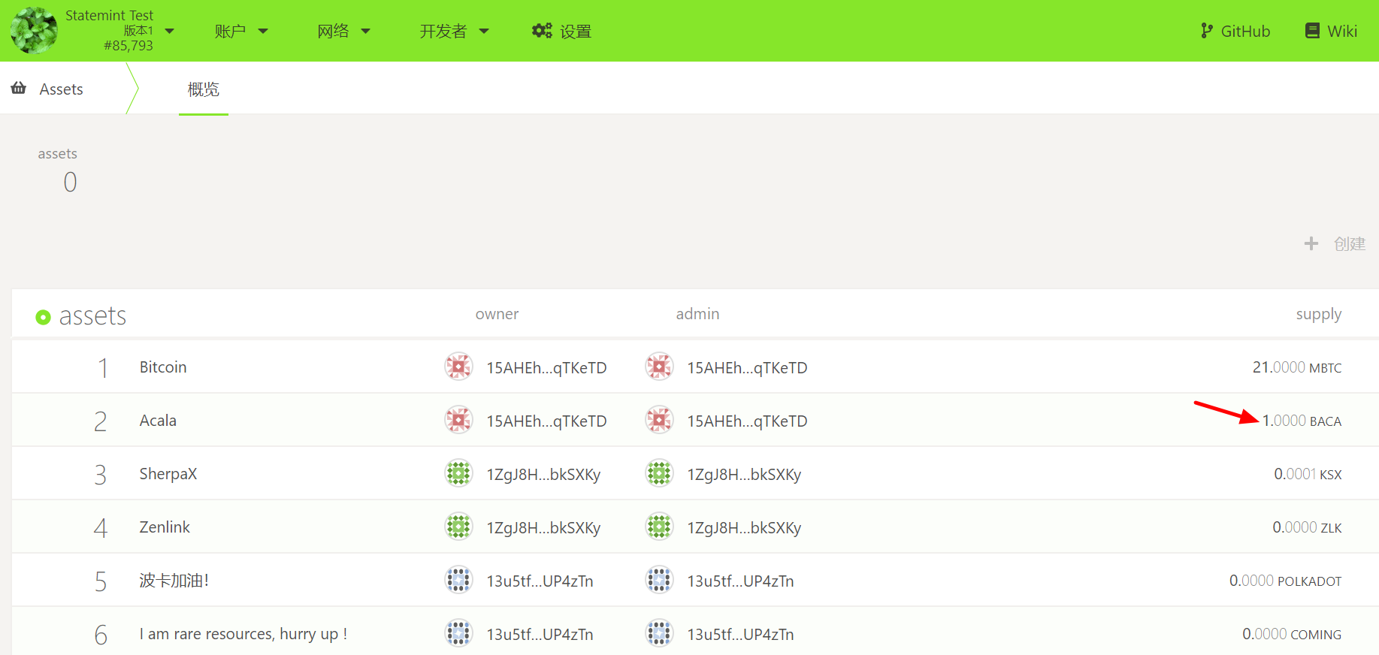Click the 21.0000 MBTC supply value
Screen dimensions: 1379x655
pos(1297,367)
